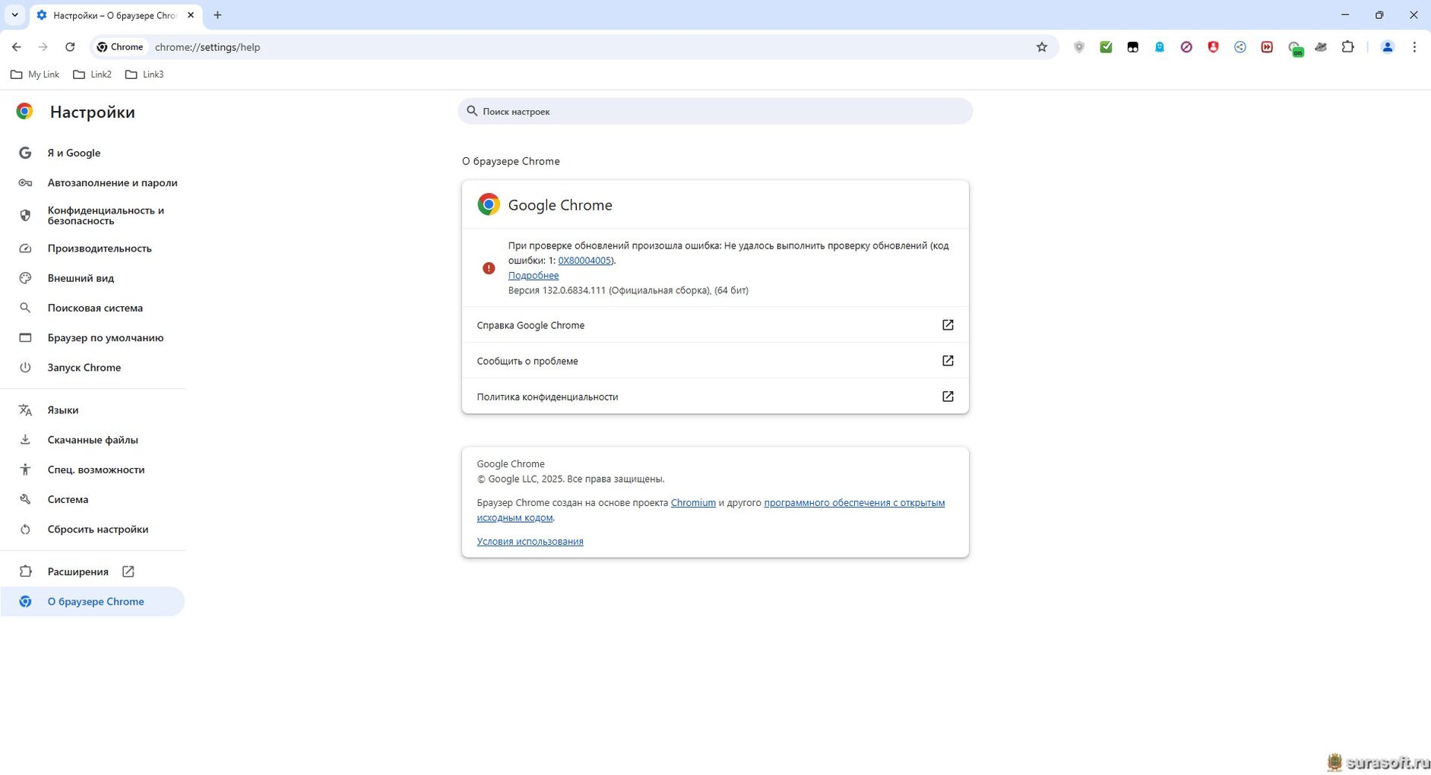This screenshot has height=775, width=1431.
Task: Open Скачанные файлы settings
Action: (93, 440)
